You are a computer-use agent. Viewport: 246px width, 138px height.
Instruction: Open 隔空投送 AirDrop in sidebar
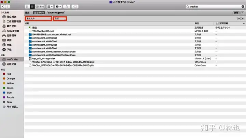pyautogui.click(x=12, y=17)
